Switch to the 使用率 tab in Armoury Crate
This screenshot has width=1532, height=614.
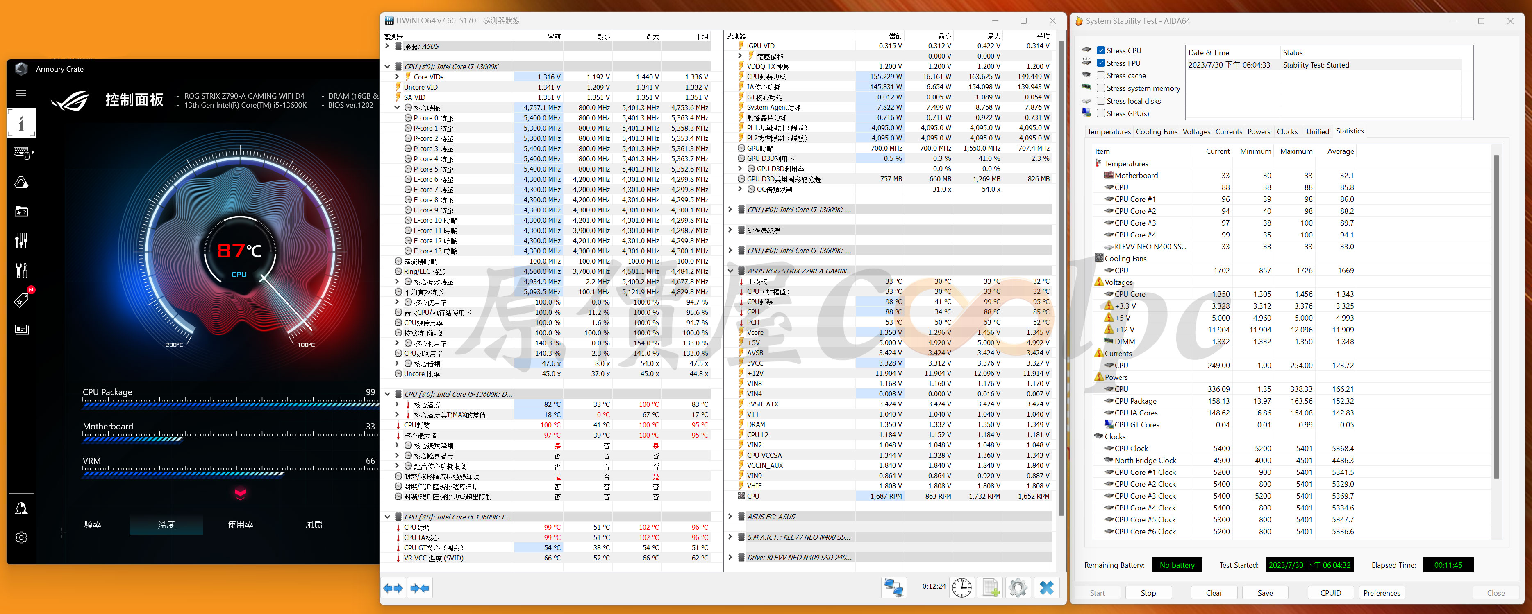[240, 524]
